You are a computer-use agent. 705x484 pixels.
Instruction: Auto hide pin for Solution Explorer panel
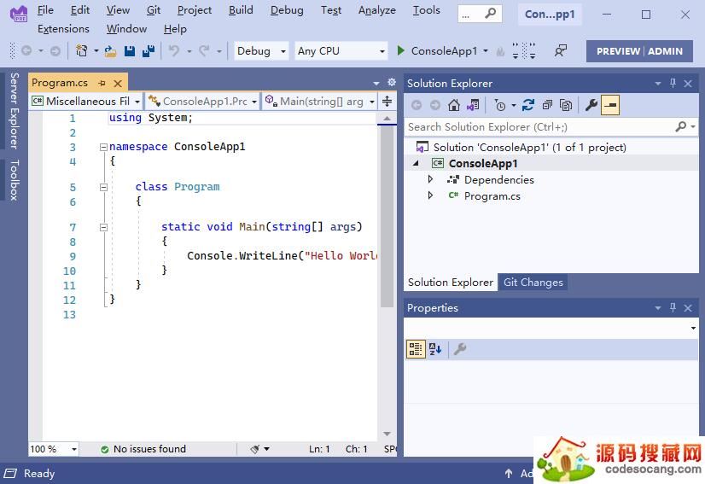click(673, 83)
